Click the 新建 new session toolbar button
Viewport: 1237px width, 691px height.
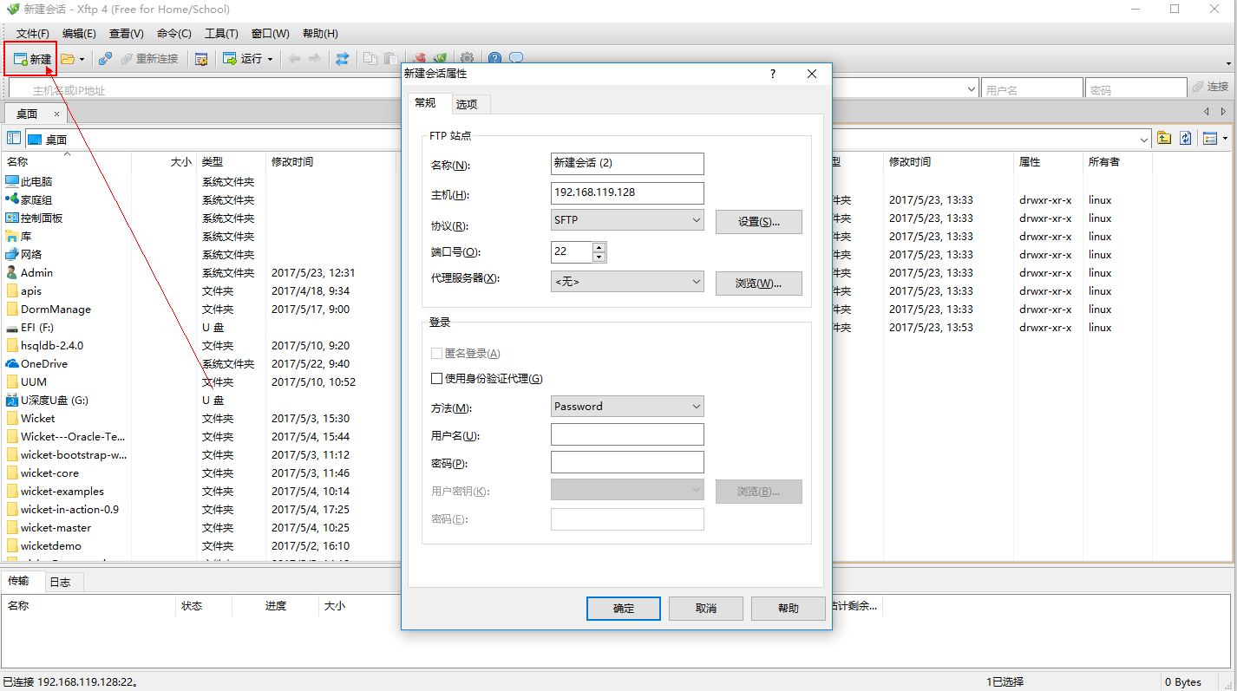point(32,59)
